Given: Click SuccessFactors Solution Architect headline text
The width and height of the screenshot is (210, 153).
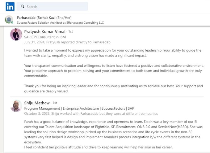Looking at the screenshot, I should (x=60, y=23).
